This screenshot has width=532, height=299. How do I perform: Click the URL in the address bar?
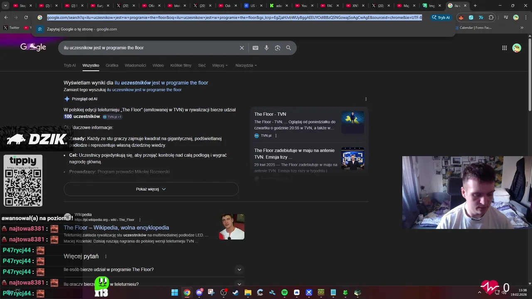[234, 17]
